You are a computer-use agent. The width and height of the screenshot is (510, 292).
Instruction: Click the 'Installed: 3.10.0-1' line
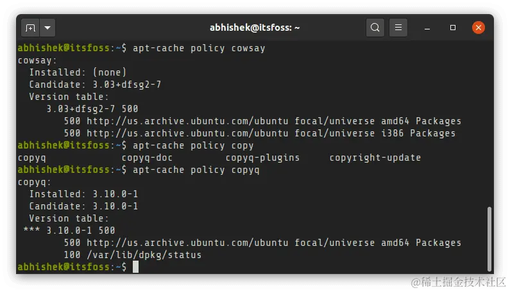coord(83,194)
